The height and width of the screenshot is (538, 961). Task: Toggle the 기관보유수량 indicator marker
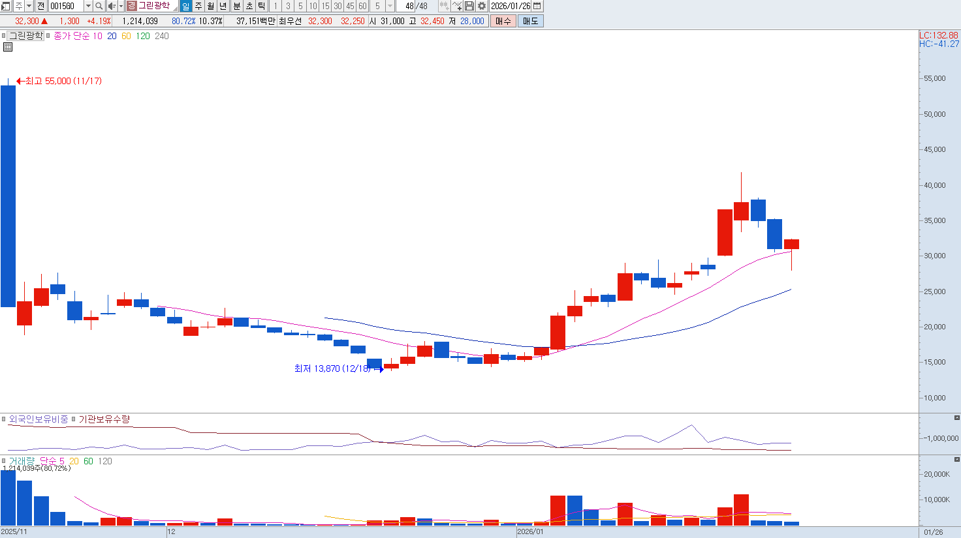pos(74,419)
